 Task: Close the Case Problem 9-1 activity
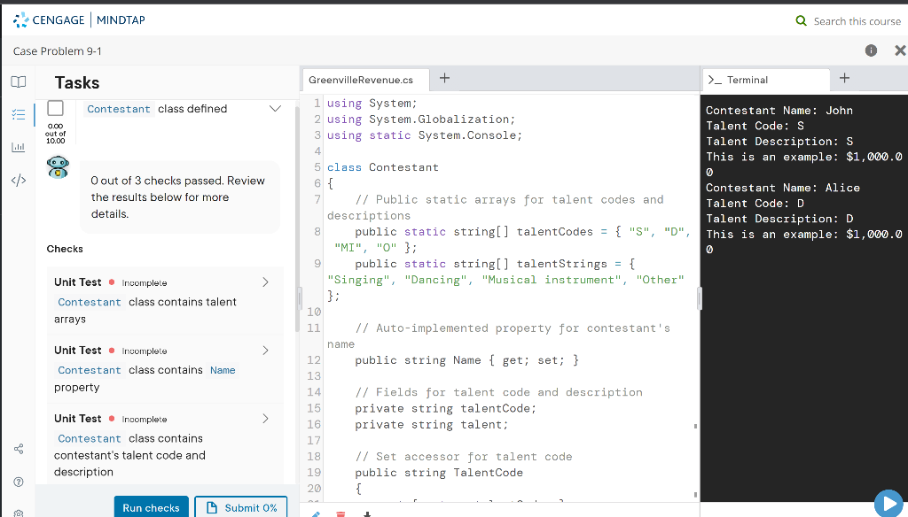(900, 50)
